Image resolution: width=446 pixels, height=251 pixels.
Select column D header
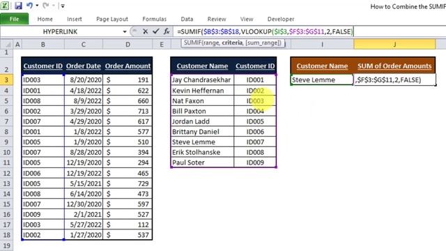(x=128, y=45)
